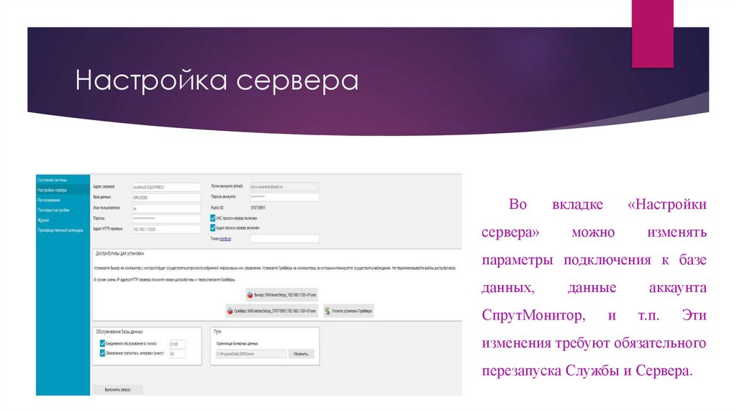Click the Пути group title
The height and width of the screenshot is (413, 737).
point(217,331)
